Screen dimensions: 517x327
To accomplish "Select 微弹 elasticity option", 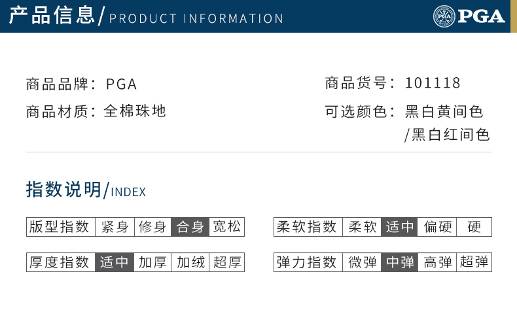I will coord(362,262).
